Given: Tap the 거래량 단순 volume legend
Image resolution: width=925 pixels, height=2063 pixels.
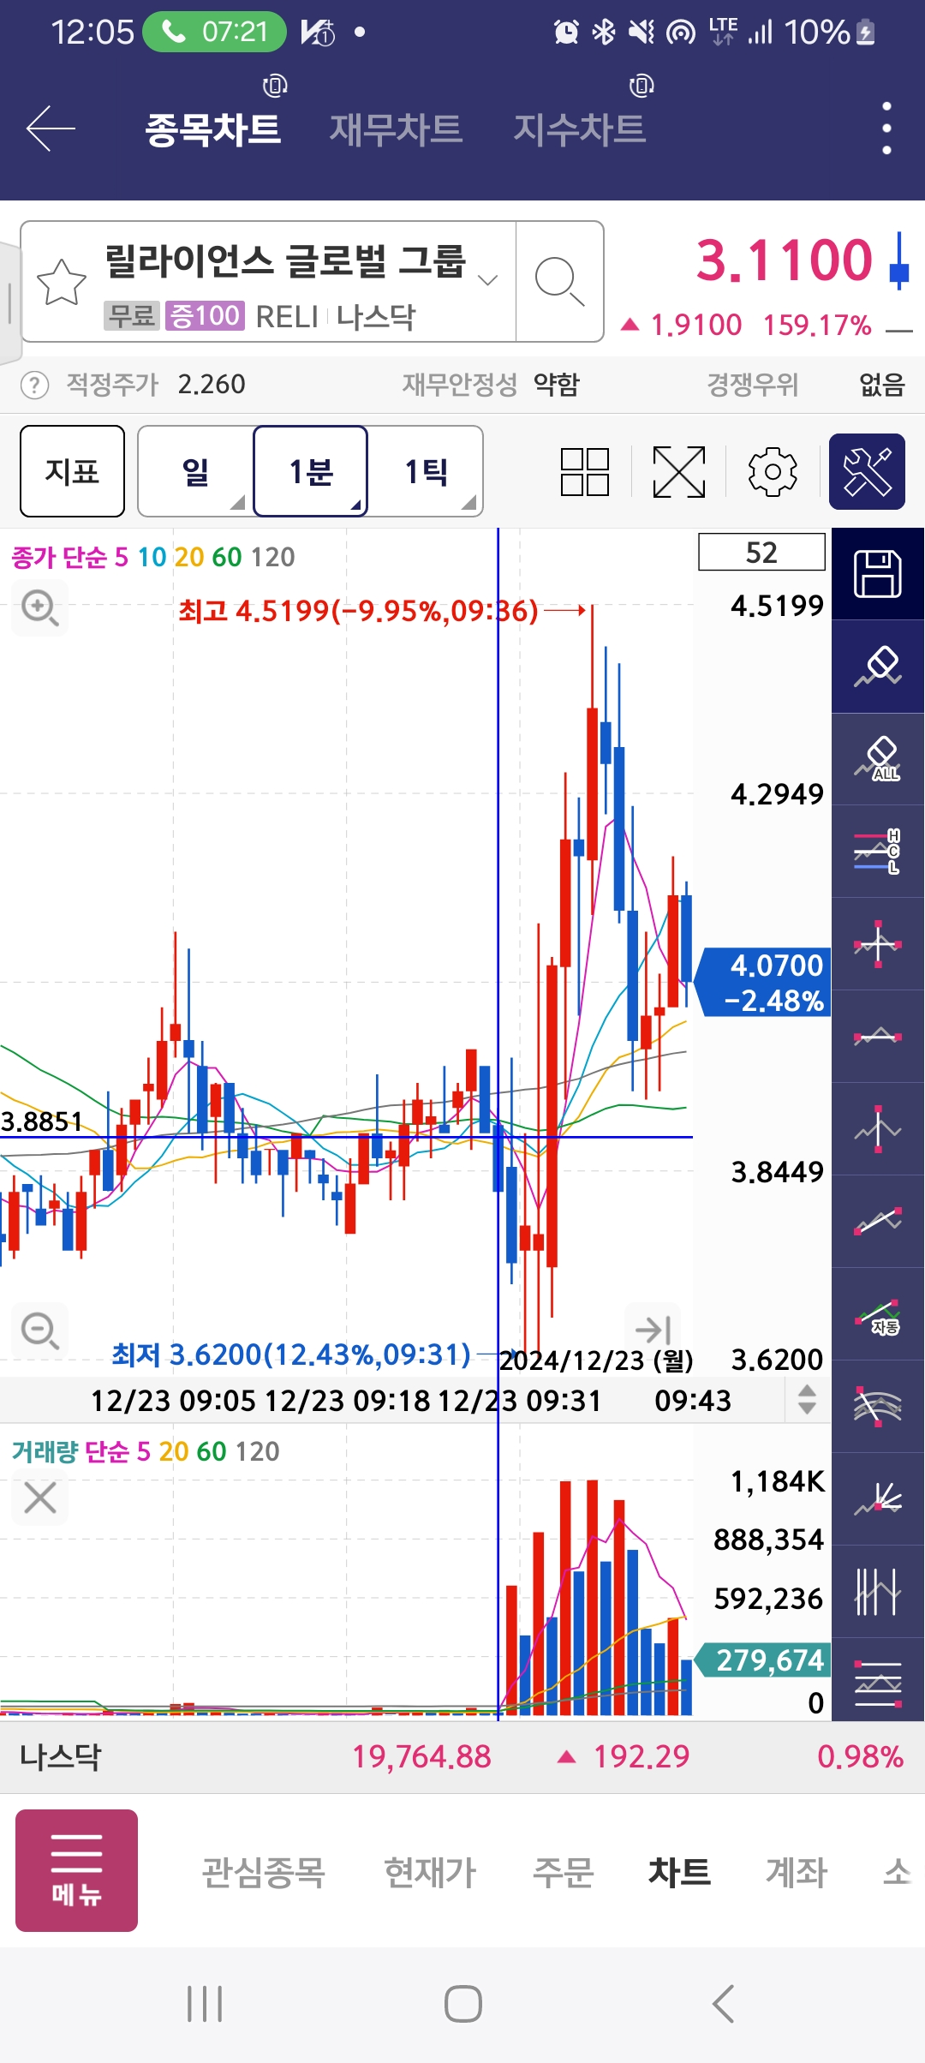Looking at the screenshot, I should click(146, 1451).
